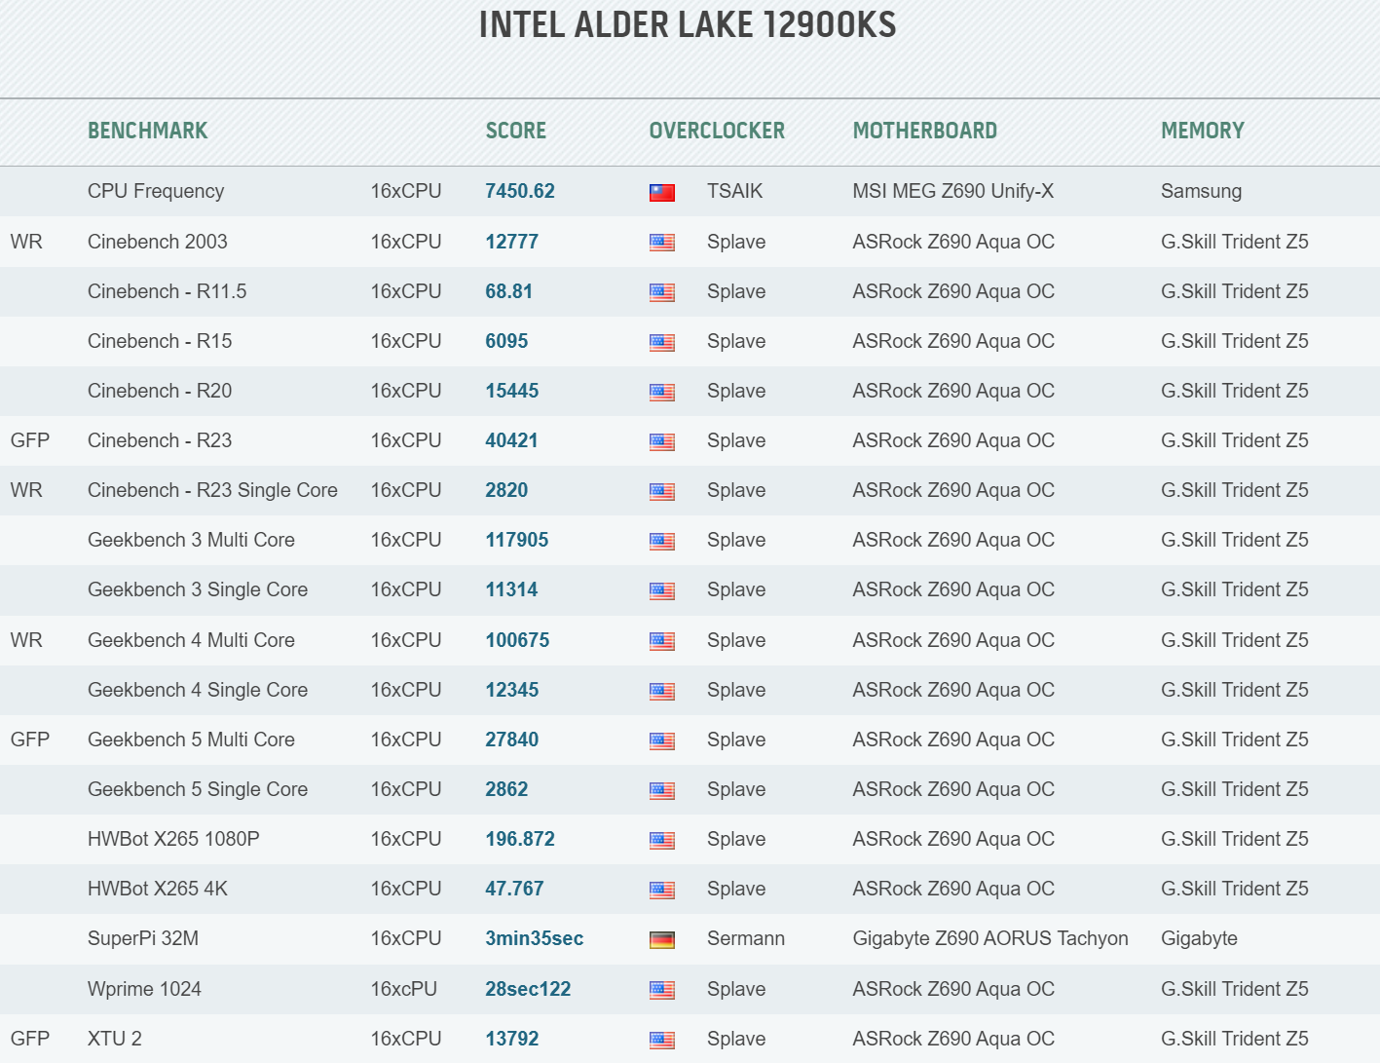Click US flag in Cinebench - R20 row
Image resolution: width=1380 pixels, height=1063 pixels.
662,392
